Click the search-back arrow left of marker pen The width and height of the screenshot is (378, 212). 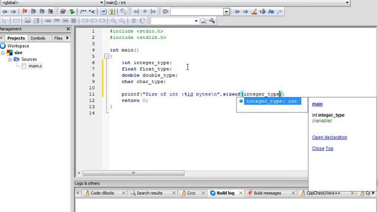pos(237,12)
